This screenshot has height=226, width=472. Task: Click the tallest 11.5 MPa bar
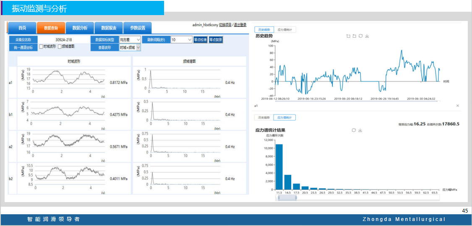(x=279, y=166)
